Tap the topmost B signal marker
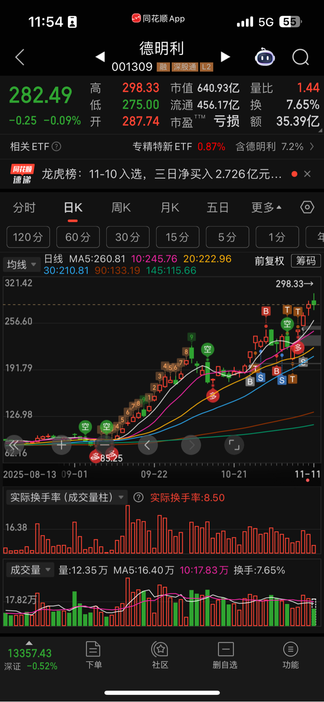This screenshot has width=324, height=702. (266, 311)
